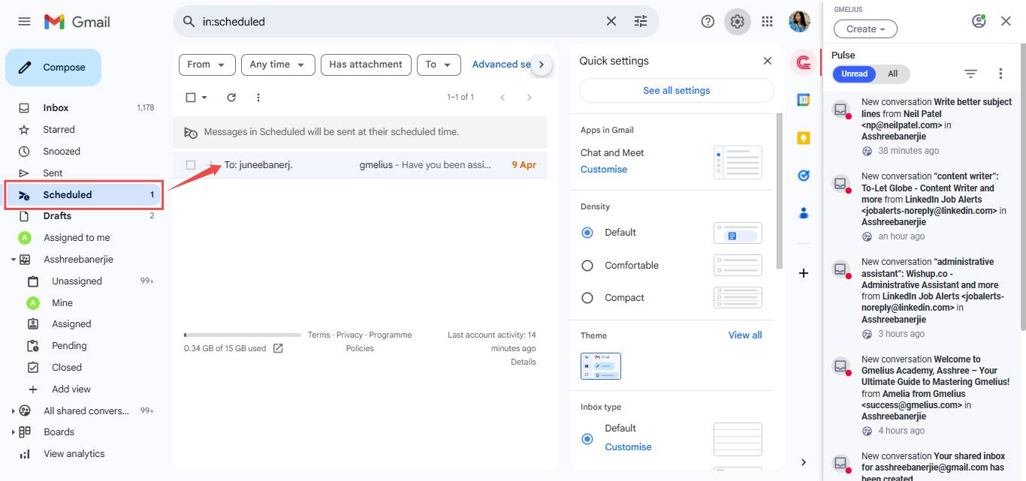Switch Pulse to the All tab
Screen dimensions: 1026x481
[x=894, y=74]
